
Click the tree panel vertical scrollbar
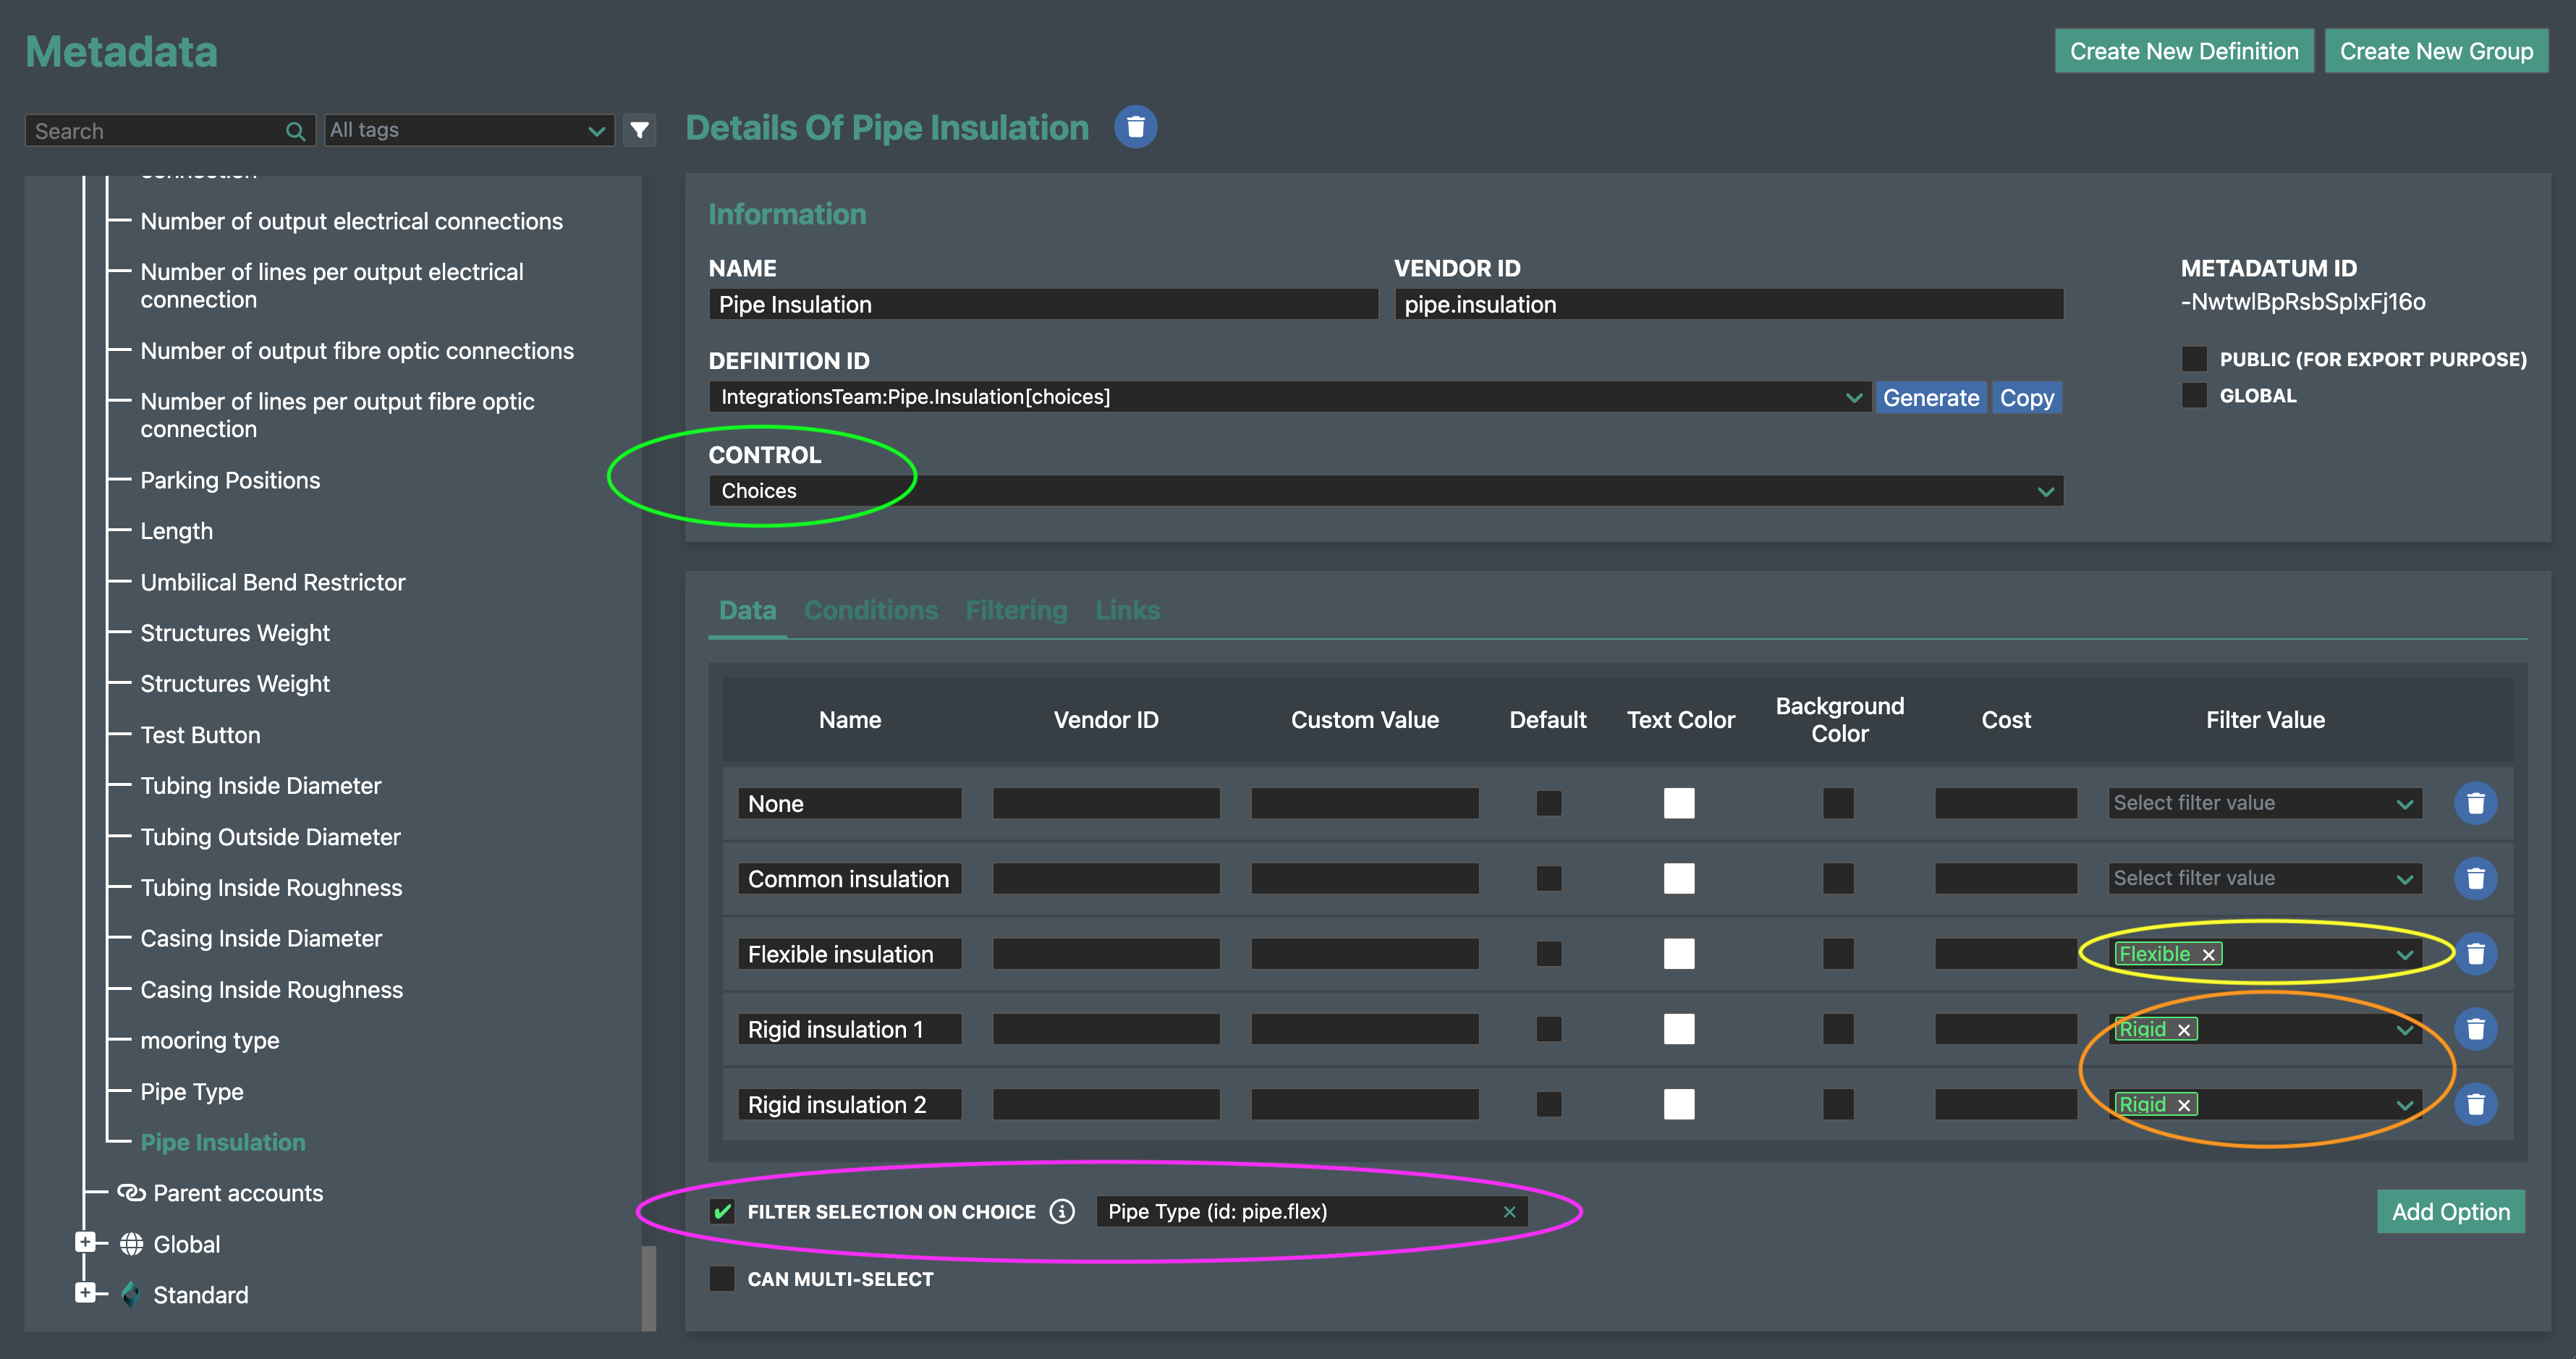649,1288
